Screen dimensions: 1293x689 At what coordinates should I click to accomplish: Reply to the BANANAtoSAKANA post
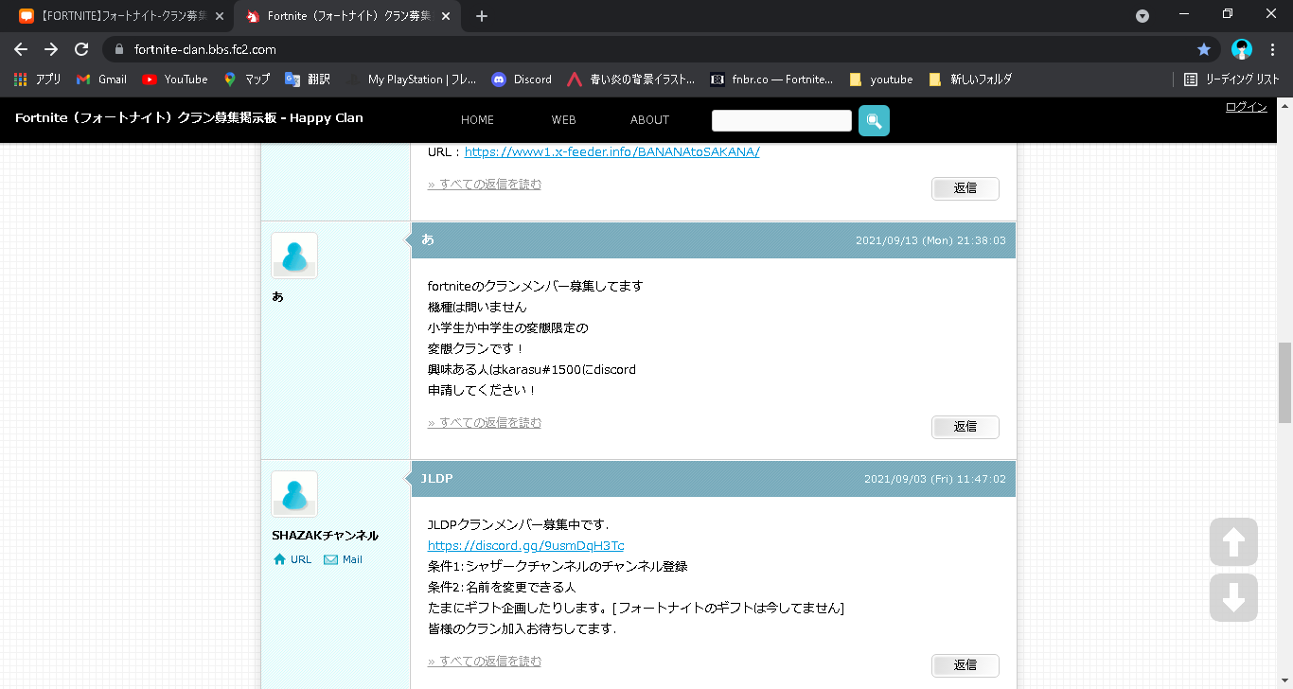[965, 188]
